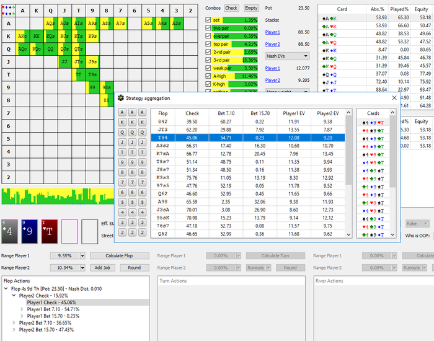Click the Player2 EV column header
434x341 pixels.
328,113
